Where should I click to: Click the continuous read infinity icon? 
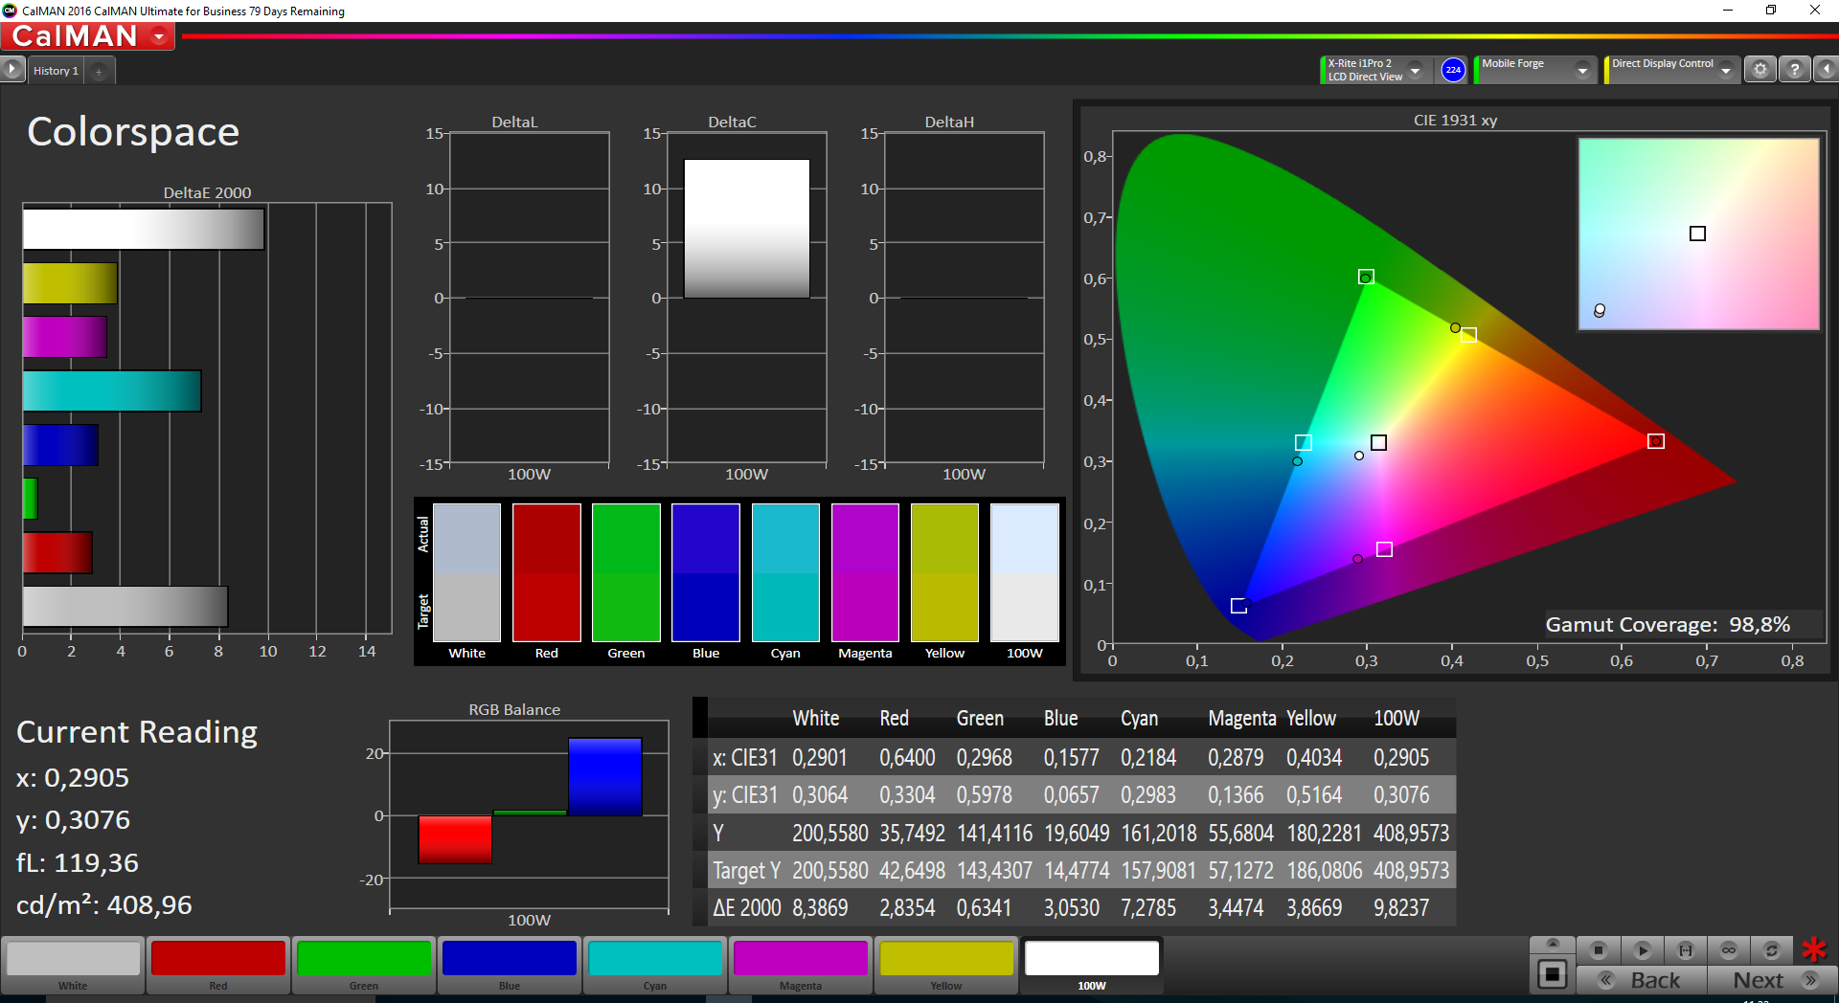click(x=1729, y=950)
